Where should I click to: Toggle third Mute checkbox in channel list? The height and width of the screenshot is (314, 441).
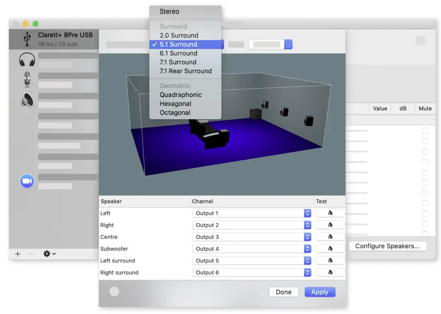point(425,151)
